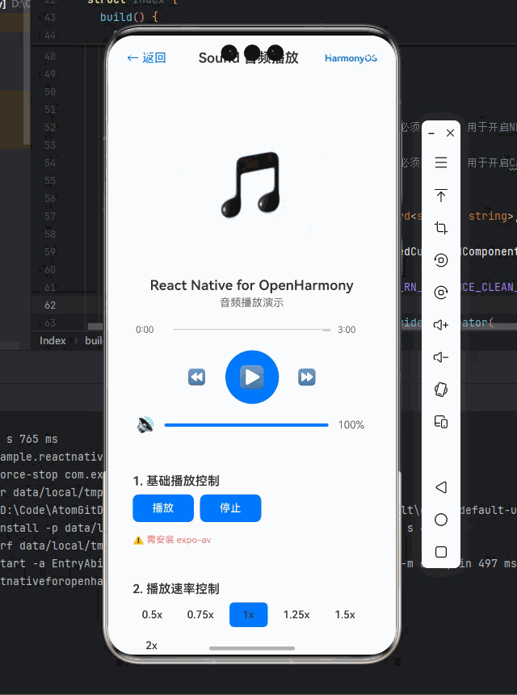Click the phone's bottom home indicator bar
Screen dimensions: 517x695
(252, 648)
